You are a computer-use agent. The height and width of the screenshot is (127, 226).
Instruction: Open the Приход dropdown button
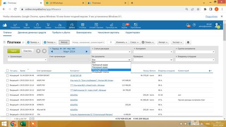(33, 42)
